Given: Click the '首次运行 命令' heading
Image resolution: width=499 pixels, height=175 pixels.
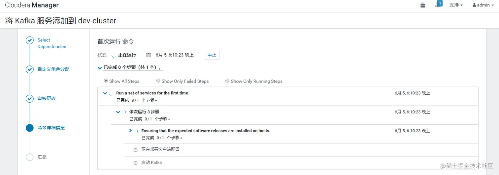Looking at the screenshot, I should [116, 41].
